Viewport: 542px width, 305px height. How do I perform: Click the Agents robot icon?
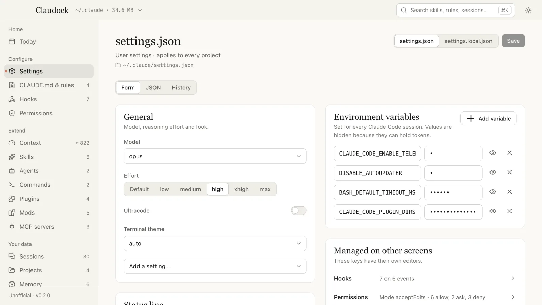[12, 171]
